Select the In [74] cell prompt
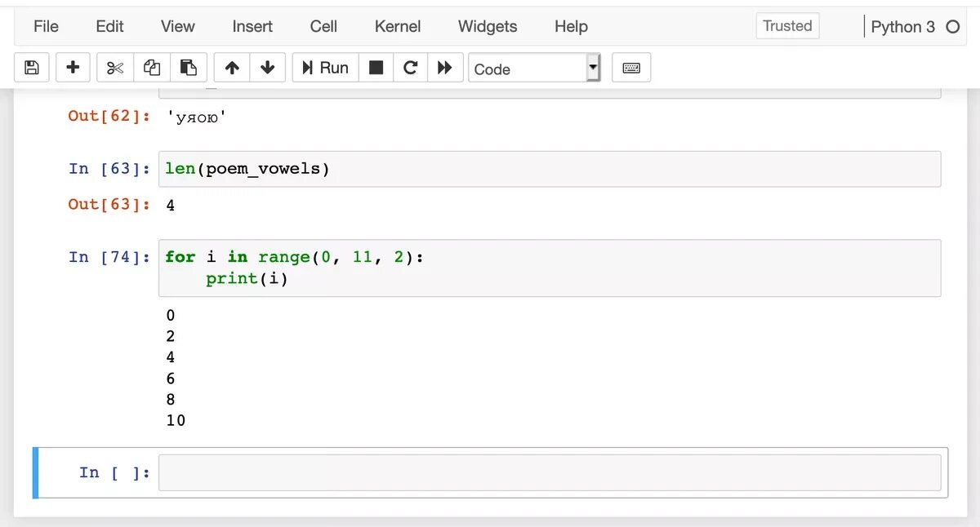980x527 pixels. (109, 257)
